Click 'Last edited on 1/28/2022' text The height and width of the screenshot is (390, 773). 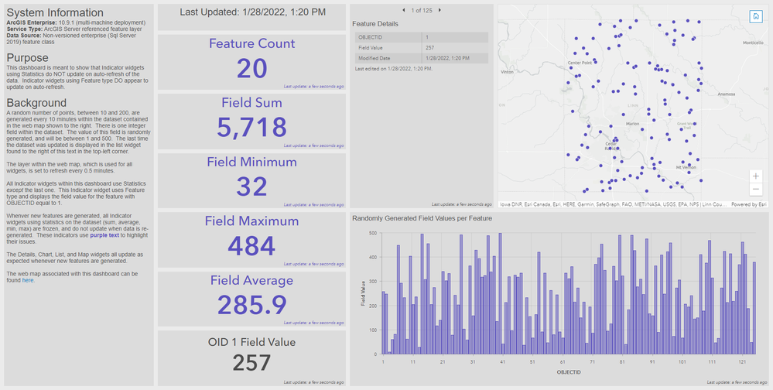[x=393, y=69]
